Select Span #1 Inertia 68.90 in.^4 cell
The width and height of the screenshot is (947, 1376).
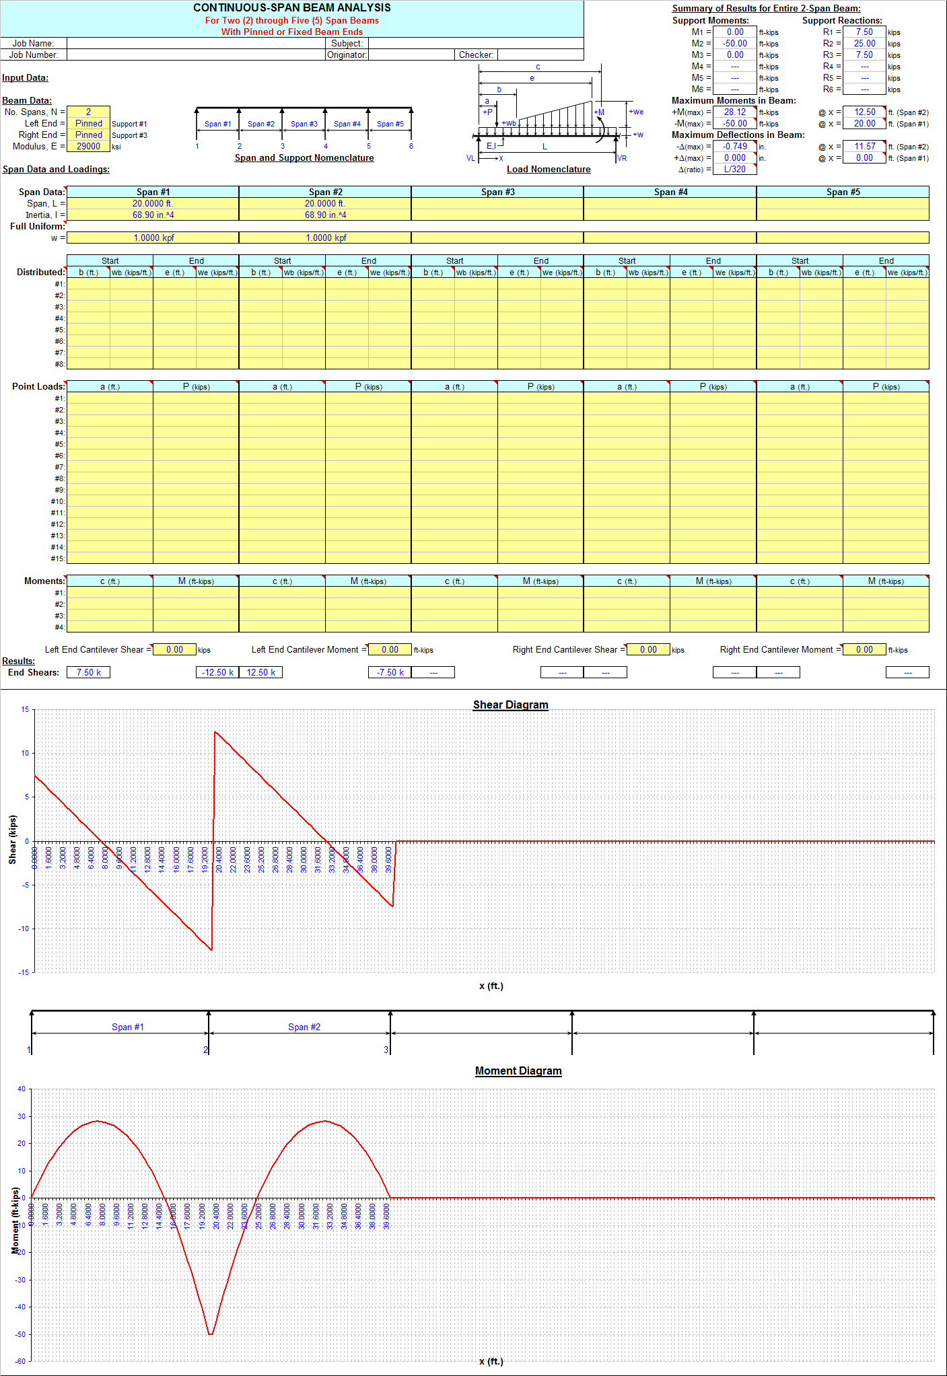pyautogui.click(x=153, y=215)
